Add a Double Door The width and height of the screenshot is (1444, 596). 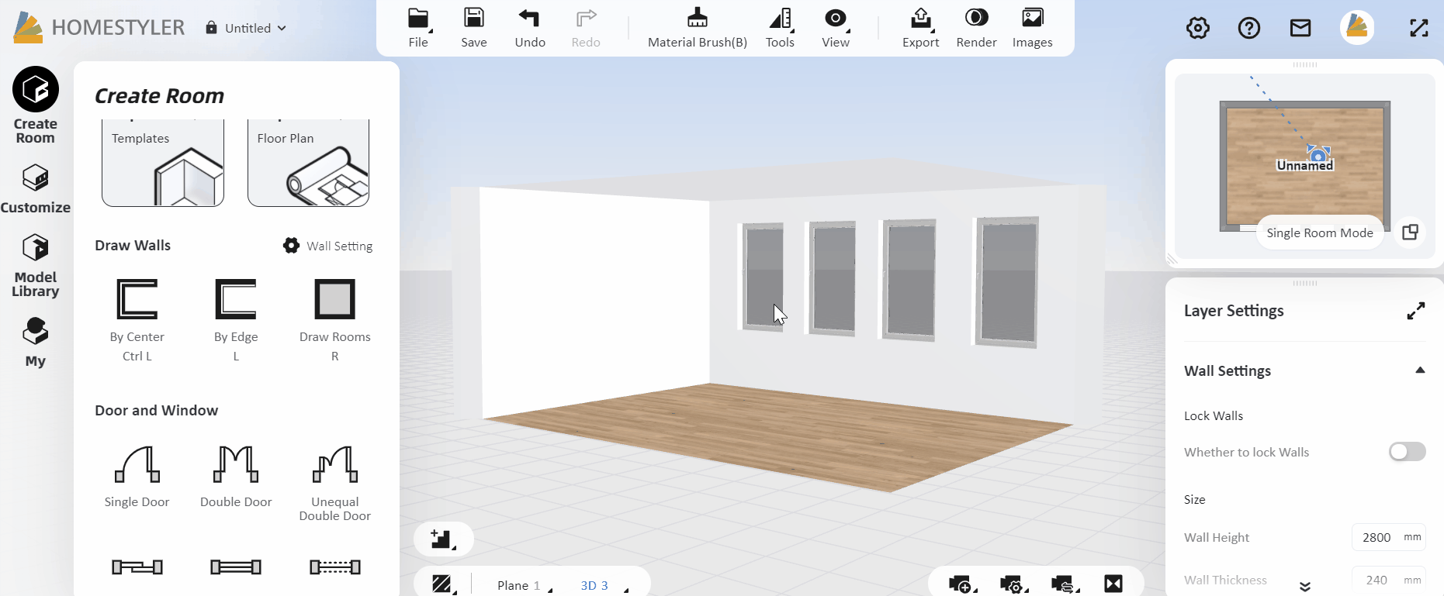(236, 477)
